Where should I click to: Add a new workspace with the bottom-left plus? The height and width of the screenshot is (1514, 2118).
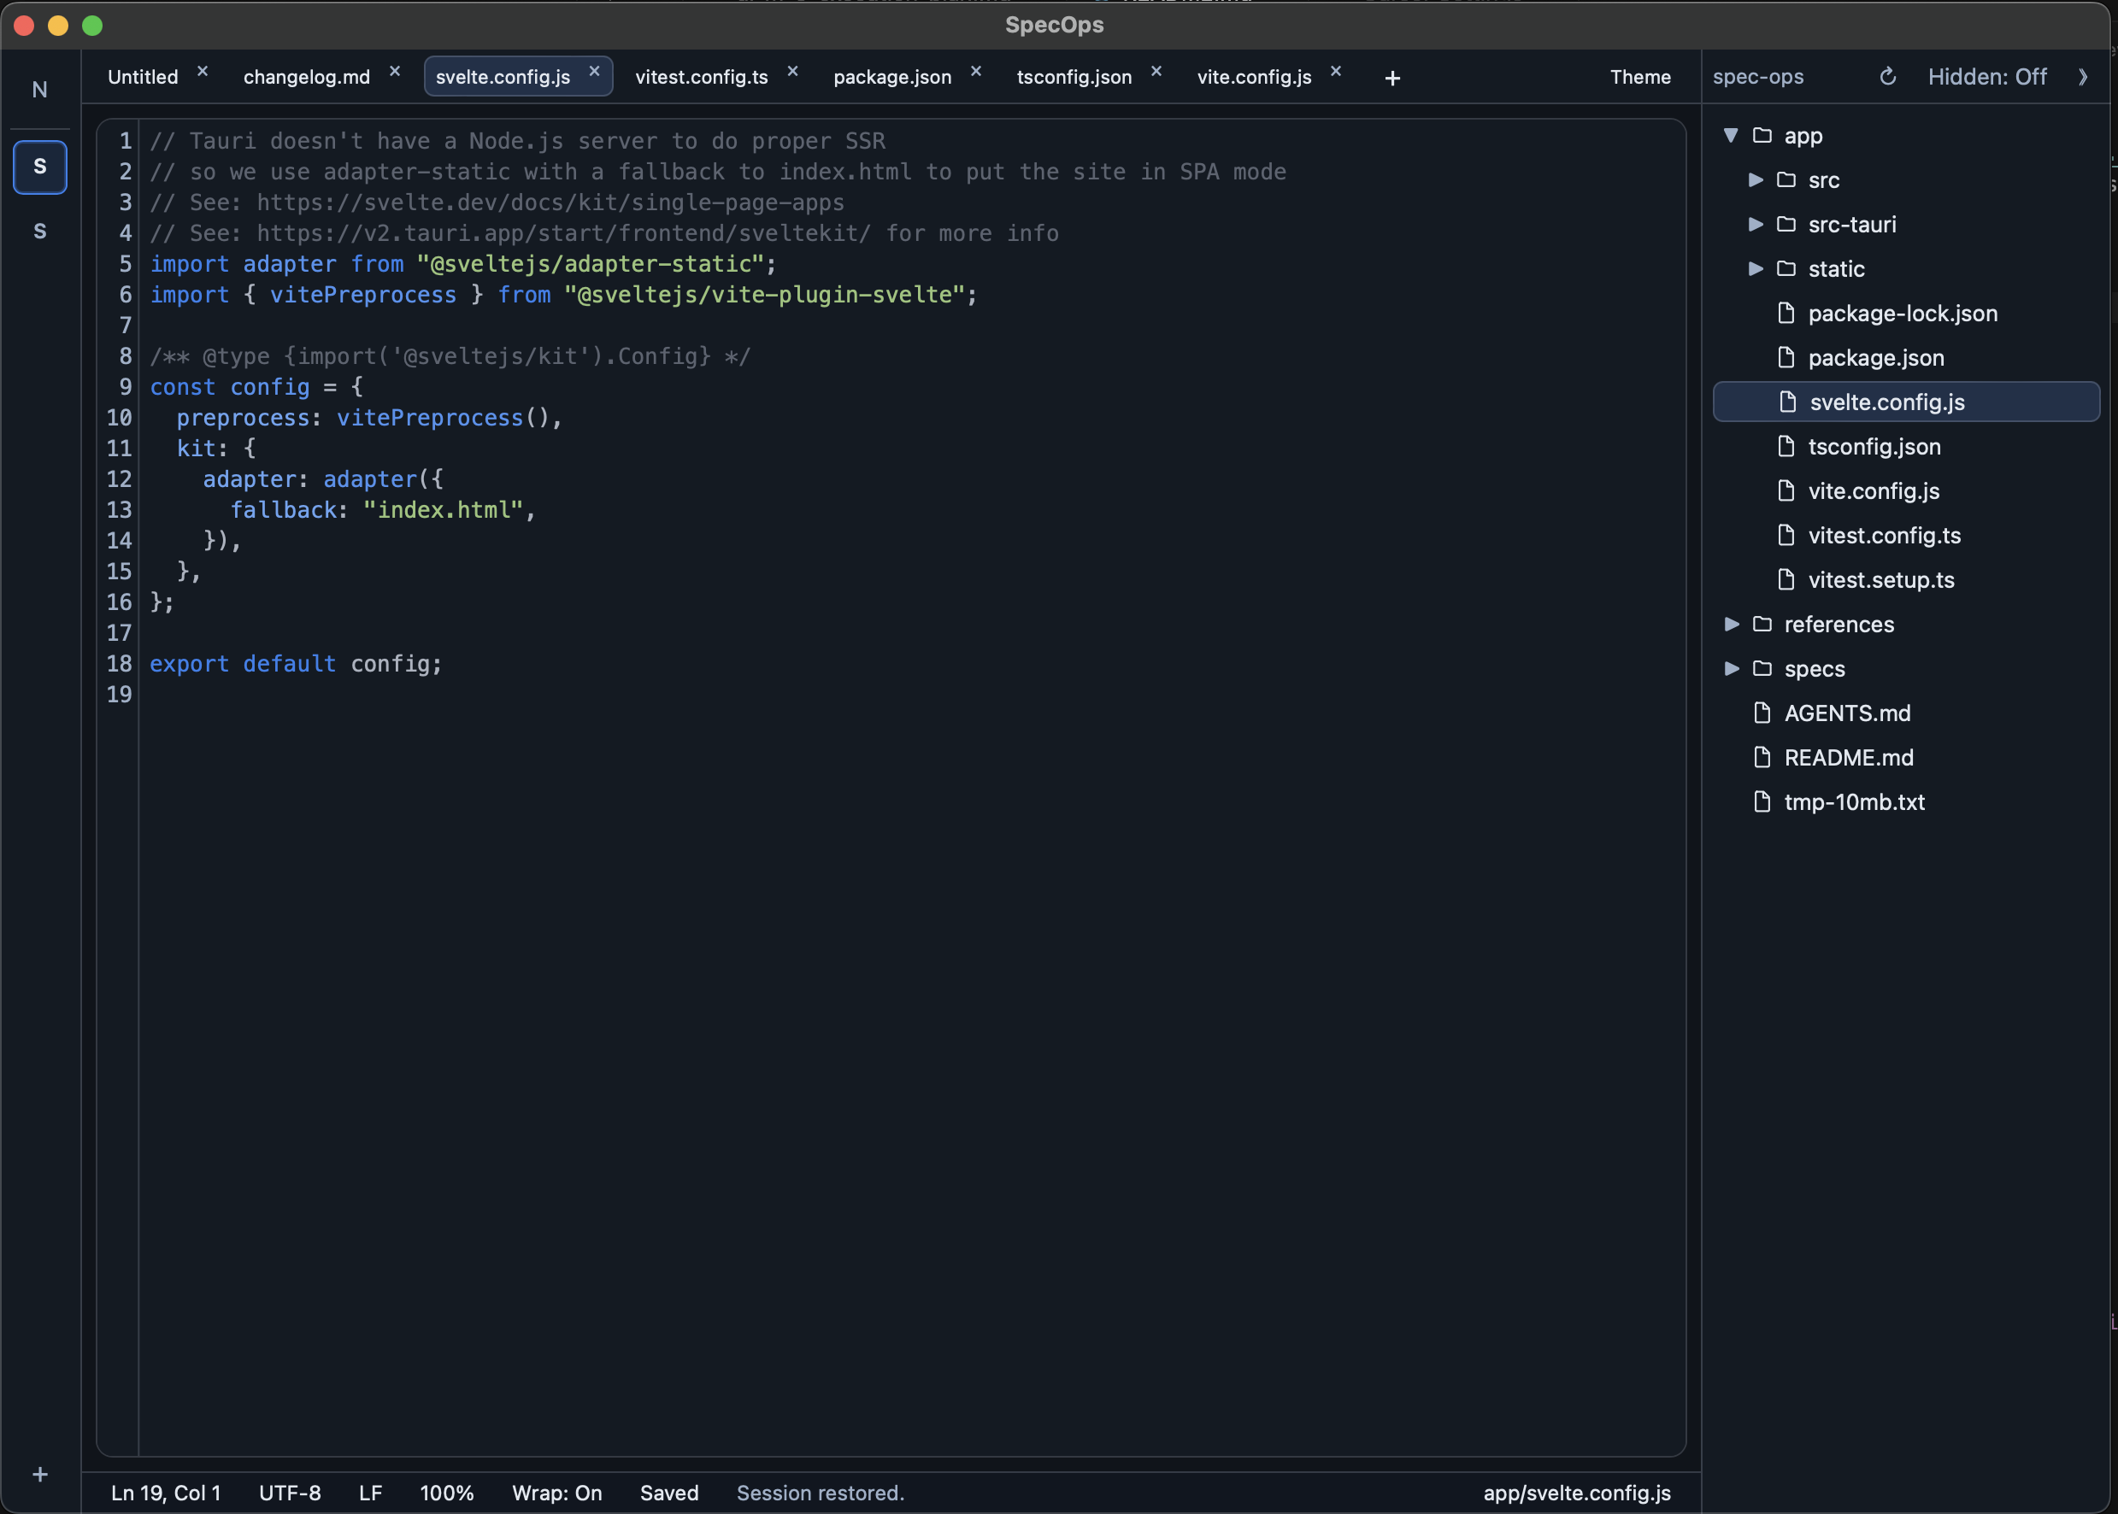40,1474
